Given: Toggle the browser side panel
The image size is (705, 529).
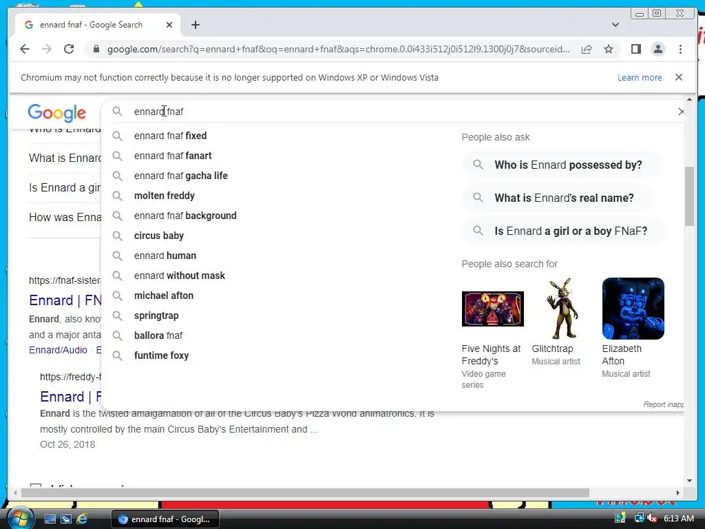Looking at the screenshot, I should coord(635,49).
